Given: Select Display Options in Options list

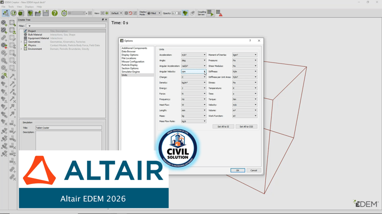Looking at the screenshot, I should [x=130, y=55].
